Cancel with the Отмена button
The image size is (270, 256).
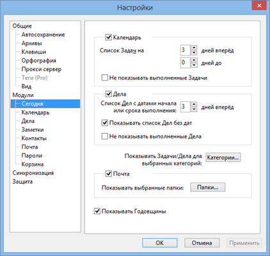point(202,243)
